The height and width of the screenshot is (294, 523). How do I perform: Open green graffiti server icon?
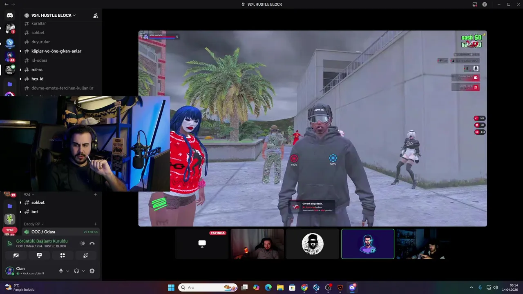pyautogui.click(x=10, y=219)
